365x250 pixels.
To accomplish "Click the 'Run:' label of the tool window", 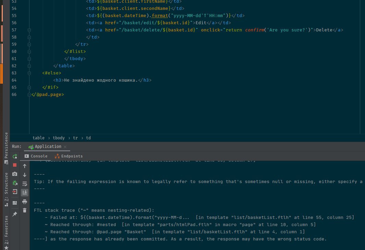I will (16, 147).
